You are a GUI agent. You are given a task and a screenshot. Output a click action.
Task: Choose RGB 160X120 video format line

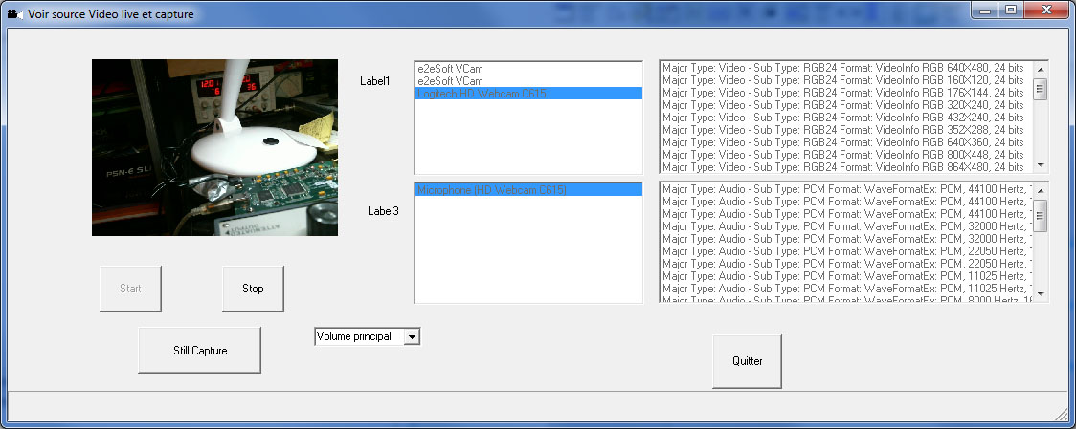click(846, 80)
